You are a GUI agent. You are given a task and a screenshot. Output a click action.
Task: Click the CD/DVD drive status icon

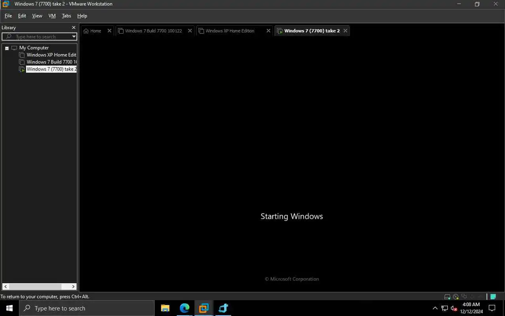[x=456, y=297]
